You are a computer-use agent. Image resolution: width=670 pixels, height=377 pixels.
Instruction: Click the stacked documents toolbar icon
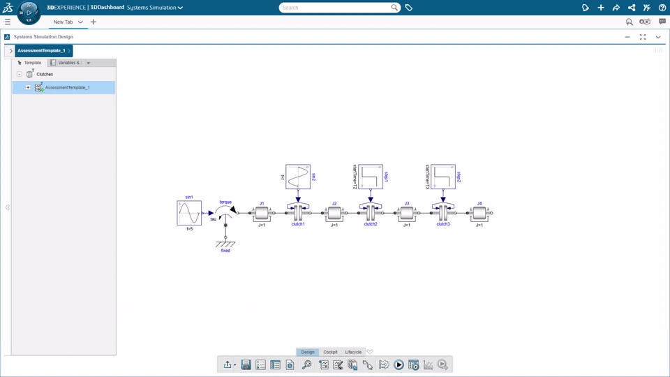coord(352,364)
